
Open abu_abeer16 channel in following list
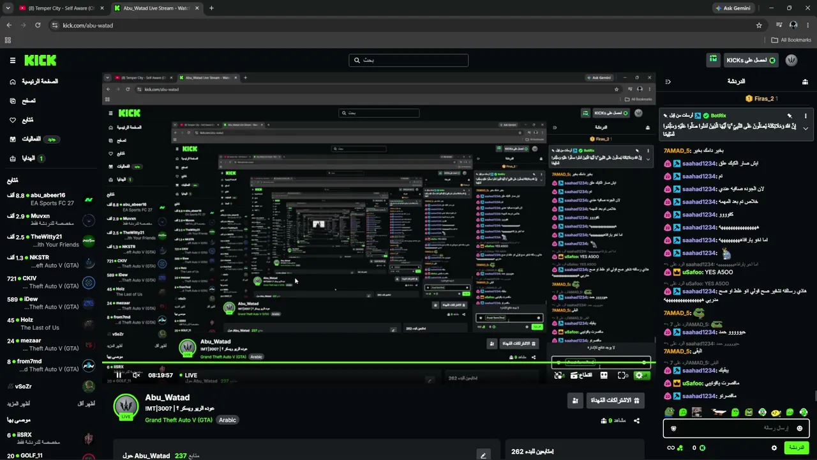tap(50, 199)
